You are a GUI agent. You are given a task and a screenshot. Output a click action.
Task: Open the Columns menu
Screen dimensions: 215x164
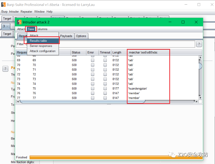tap(42, 29)
